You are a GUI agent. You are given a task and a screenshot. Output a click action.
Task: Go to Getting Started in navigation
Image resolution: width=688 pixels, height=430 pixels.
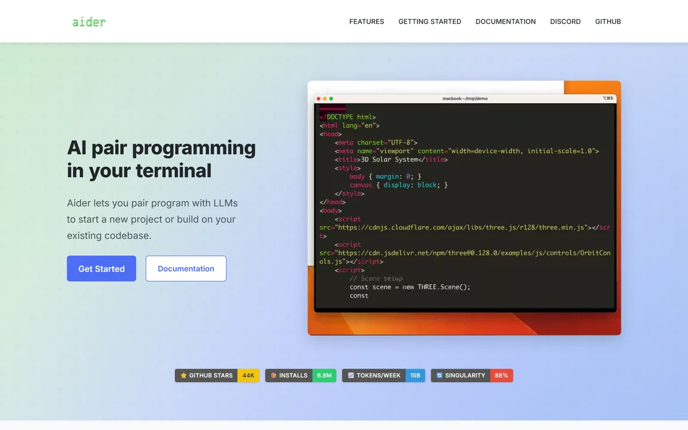429,22
